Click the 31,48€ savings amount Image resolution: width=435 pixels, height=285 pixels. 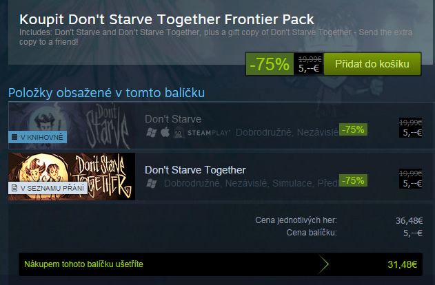click(x=403, y=264)
